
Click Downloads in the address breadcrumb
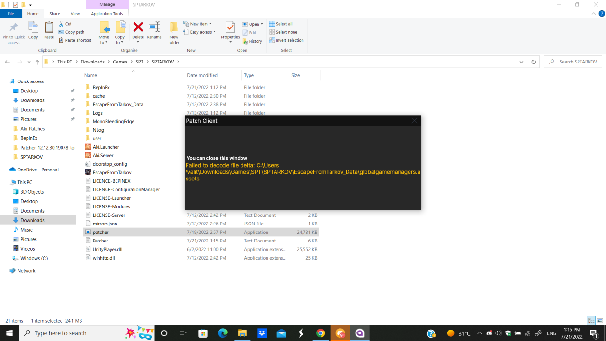92,62
